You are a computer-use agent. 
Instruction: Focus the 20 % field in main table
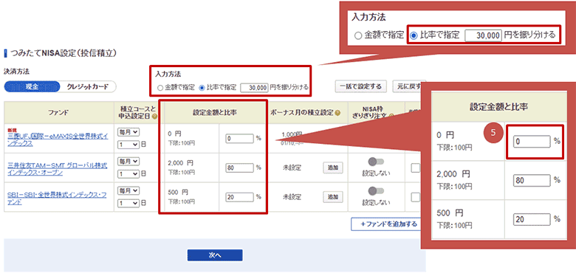point(240,197)
